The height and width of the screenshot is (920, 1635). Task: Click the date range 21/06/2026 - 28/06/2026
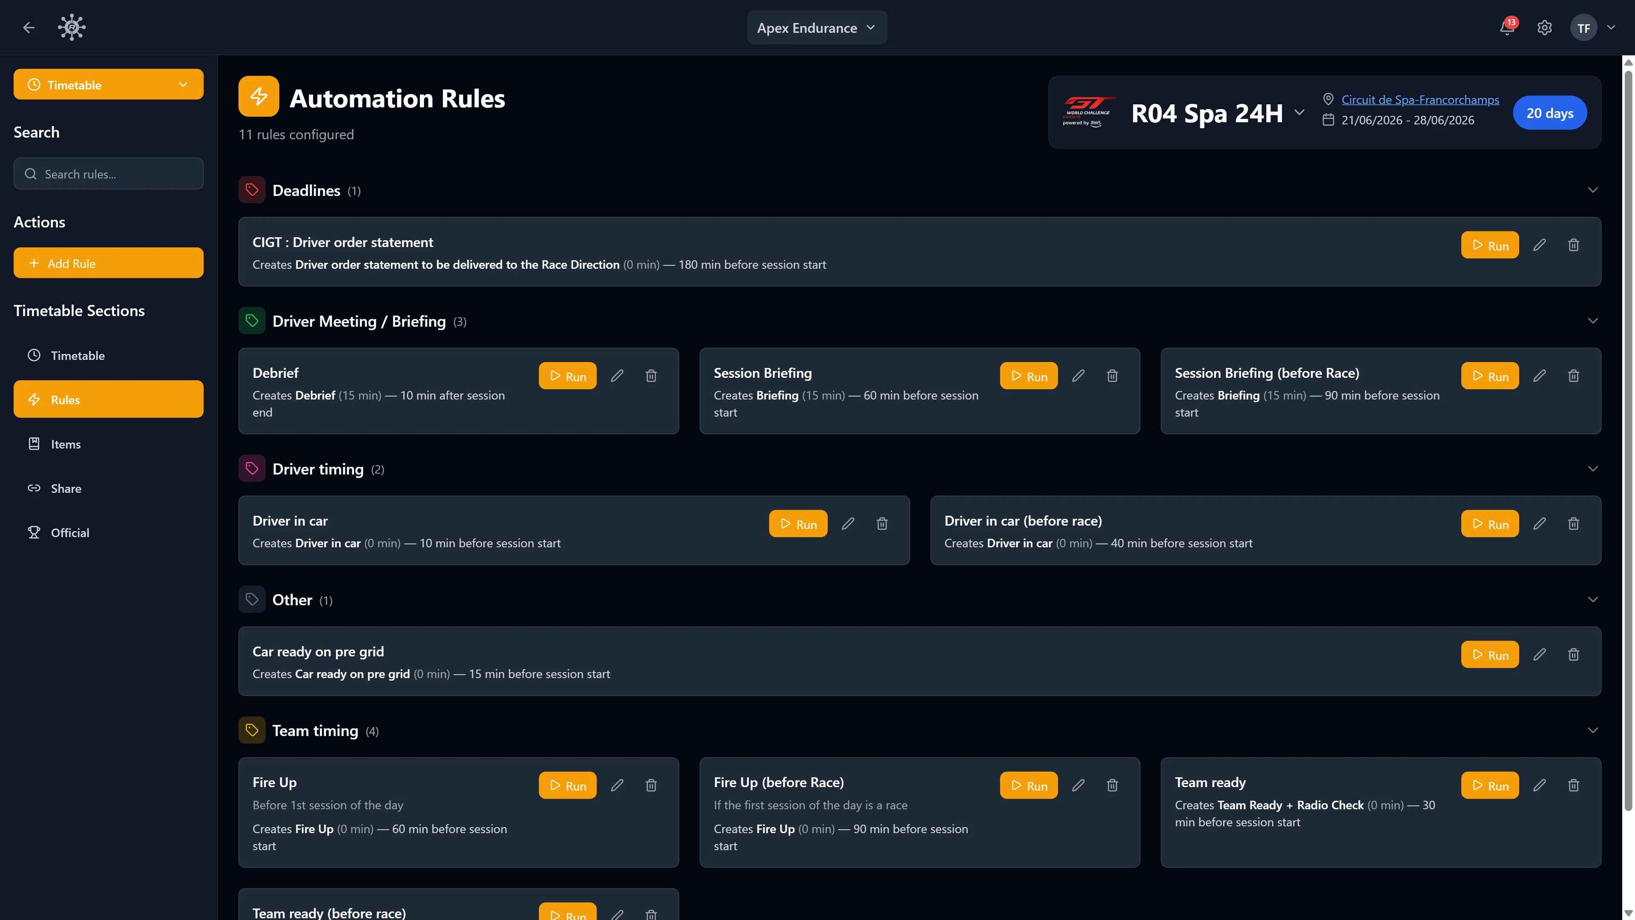click(x=1407, y=120)
